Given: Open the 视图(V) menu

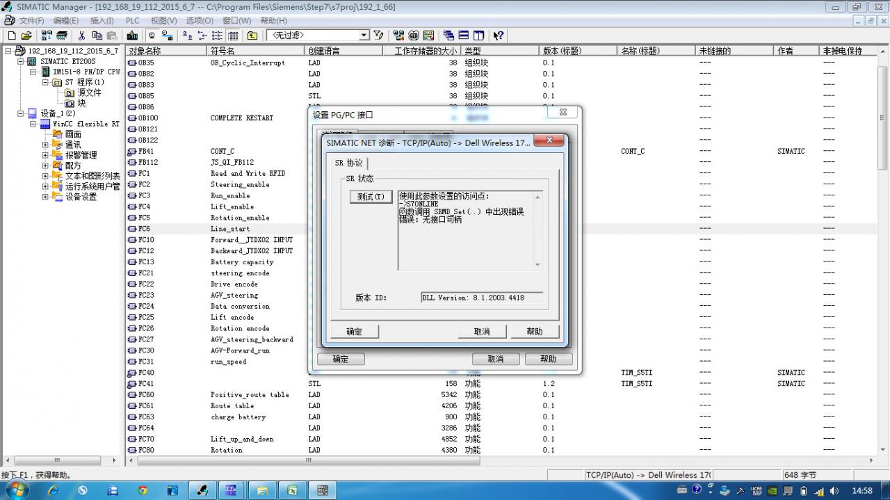Looking at the screenshot, I should 163,21.
